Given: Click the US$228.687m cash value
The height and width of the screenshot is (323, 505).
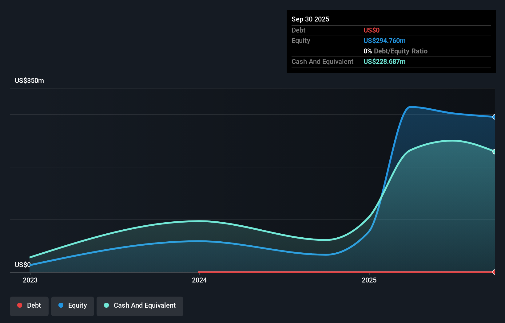Looking at the screenshot, I should (x=384, y=61).
